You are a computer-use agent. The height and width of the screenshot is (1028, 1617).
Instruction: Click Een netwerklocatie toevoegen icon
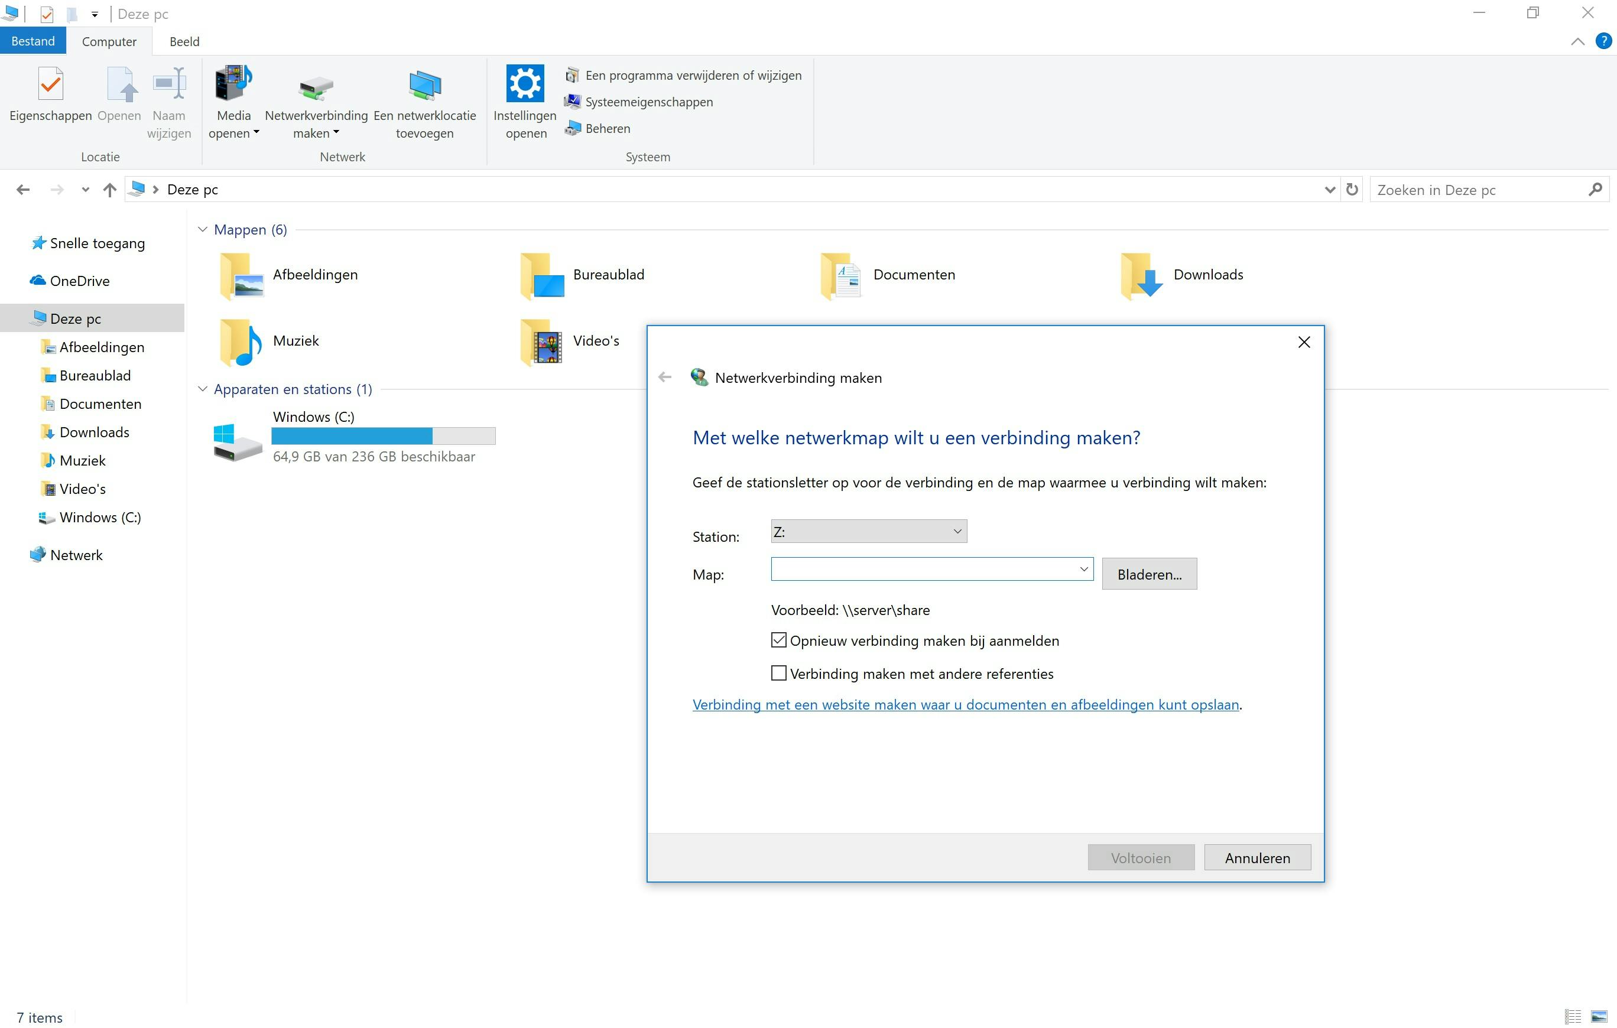(424, 86)
